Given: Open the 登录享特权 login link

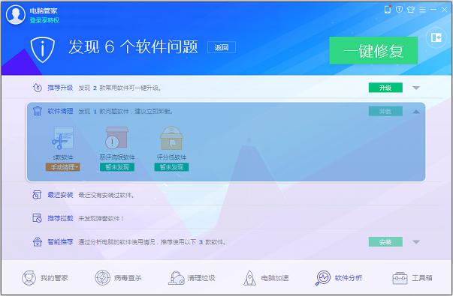Looking at the screenshot, I should tap(44, 20).
